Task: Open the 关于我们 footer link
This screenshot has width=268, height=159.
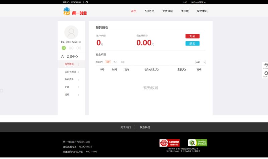Action: 125,127
